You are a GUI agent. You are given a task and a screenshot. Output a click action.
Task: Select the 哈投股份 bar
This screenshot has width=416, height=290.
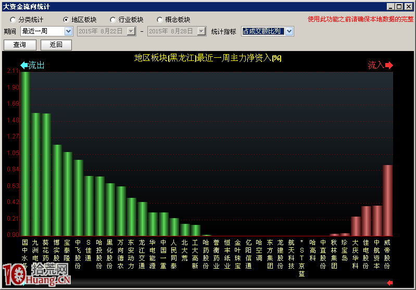[99, 206]
